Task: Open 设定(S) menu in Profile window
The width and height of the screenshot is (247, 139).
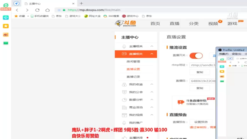Action: tap(237, 54)
